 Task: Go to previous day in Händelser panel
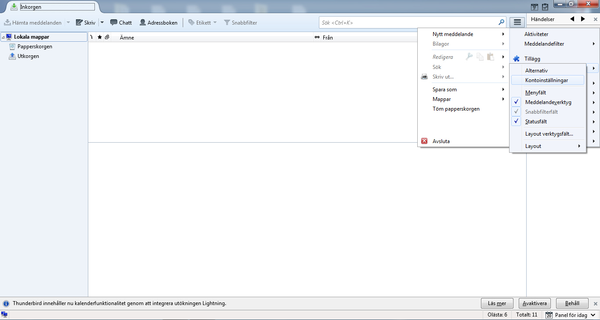572,19
